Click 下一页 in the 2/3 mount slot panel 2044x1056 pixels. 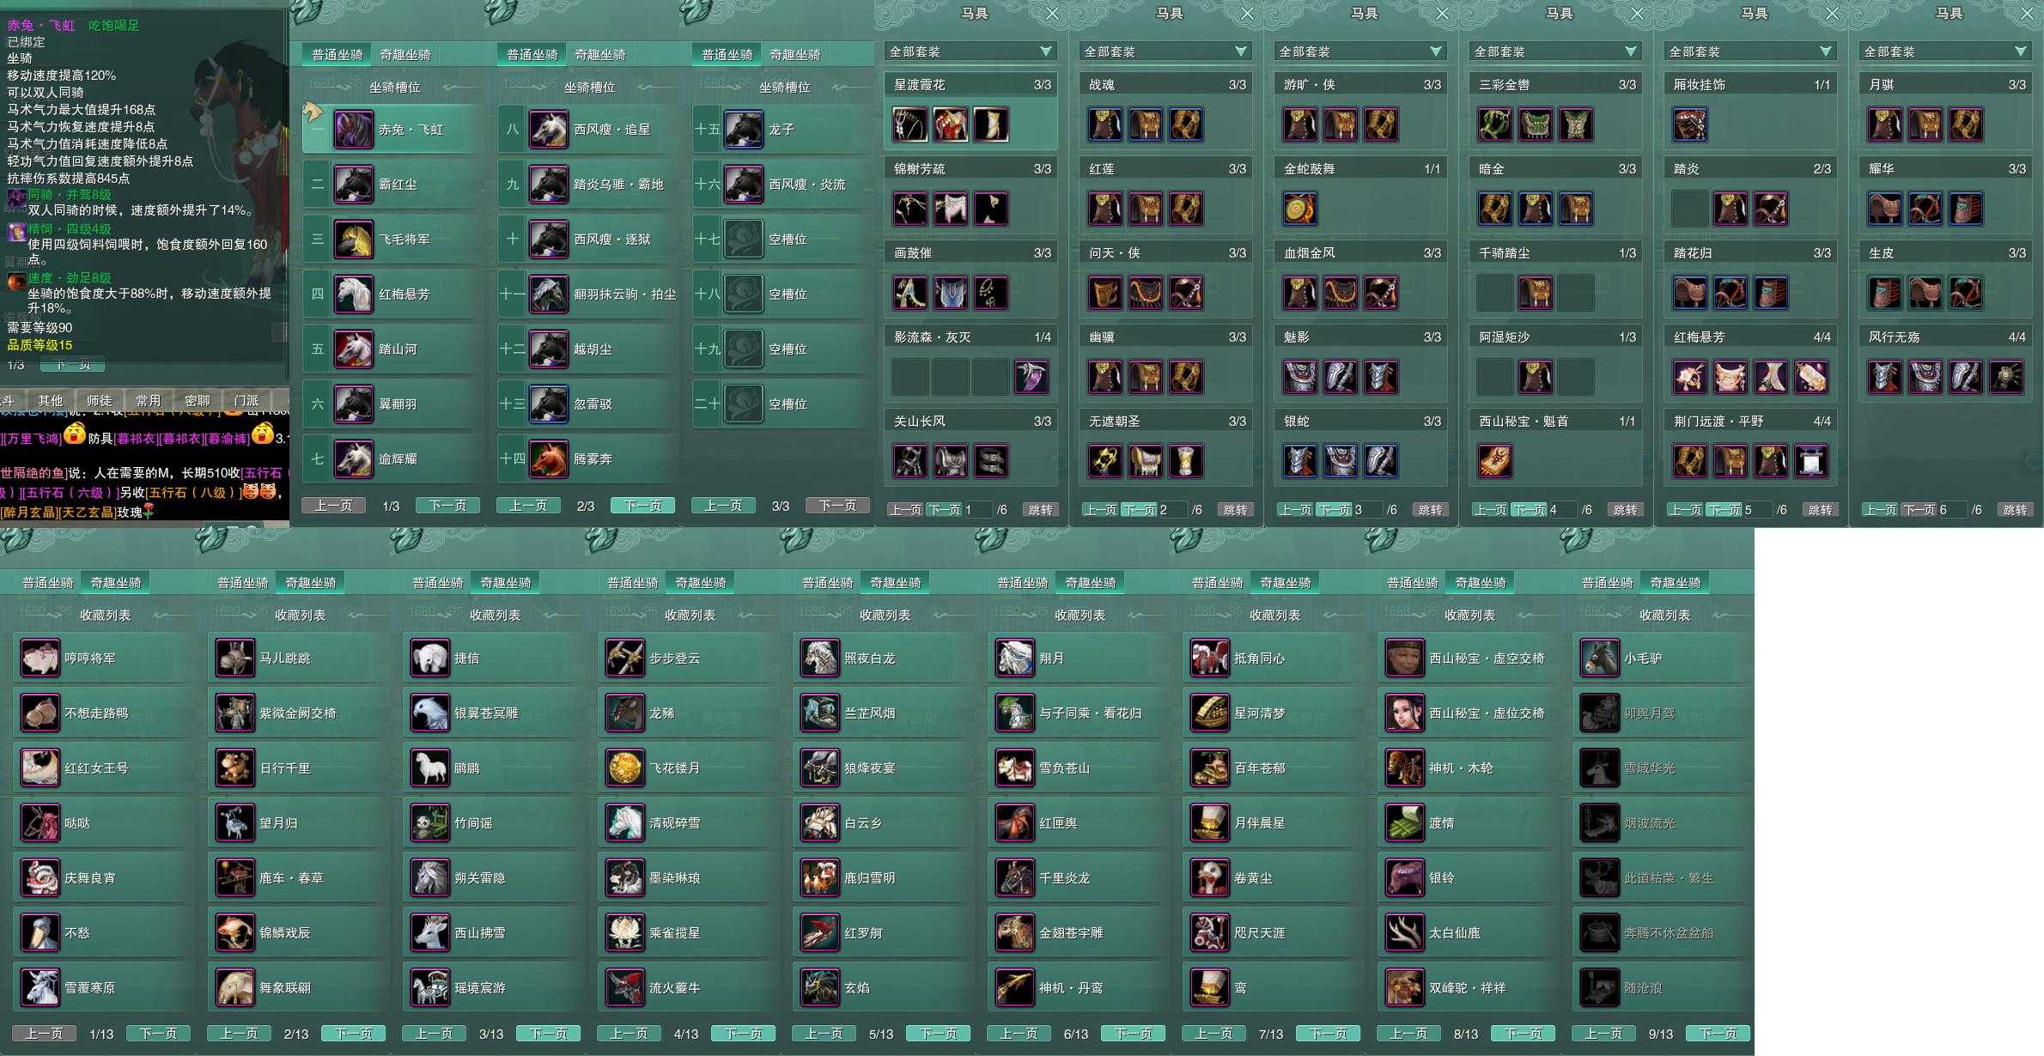point(643,506)
